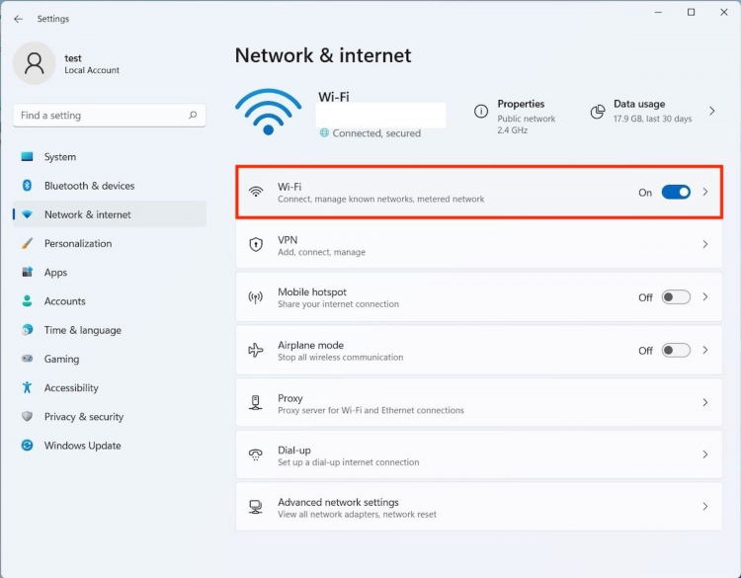This screenshot has height=578, width=741.
Task: Click the Privacy & security shield icon
Action: pos(27,416)
